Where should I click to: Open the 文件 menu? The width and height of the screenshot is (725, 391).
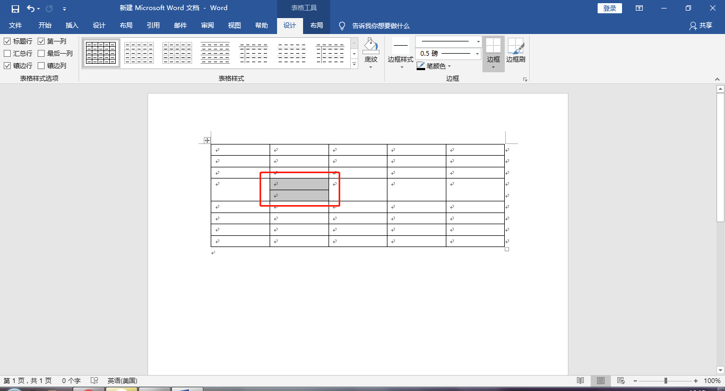point(15,25)
